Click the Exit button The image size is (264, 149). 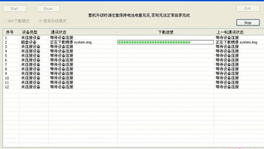247,9
